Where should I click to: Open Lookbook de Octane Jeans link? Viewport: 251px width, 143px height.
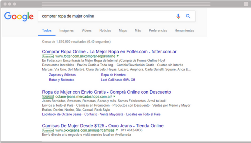point(62,114)
